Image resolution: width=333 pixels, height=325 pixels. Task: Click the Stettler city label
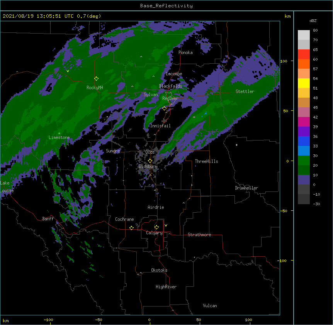[245, 91]
